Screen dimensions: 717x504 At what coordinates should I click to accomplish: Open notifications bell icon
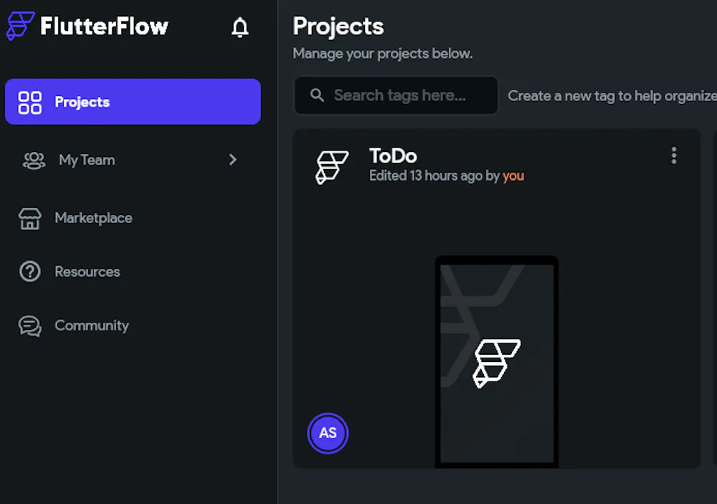tap(240, 27)
